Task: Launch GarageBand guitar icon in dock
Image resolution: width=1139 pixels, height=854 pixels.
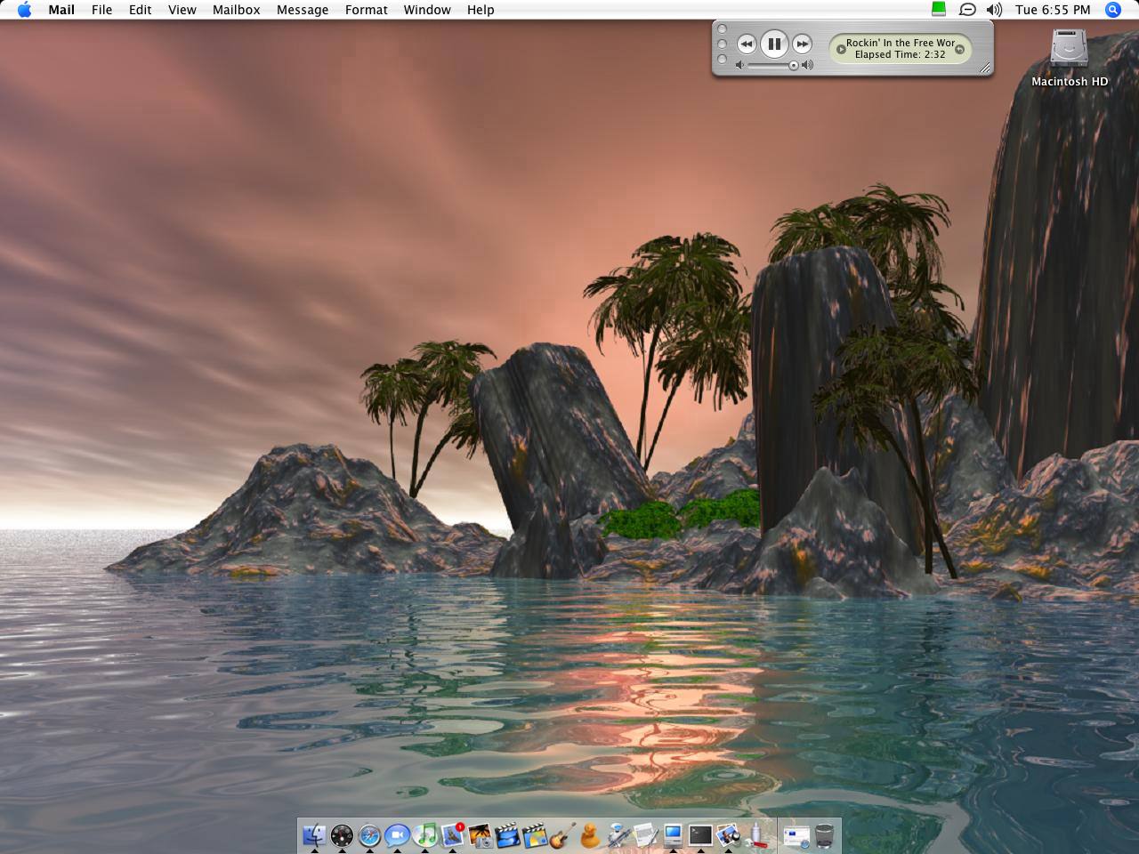Action: (562, 835)
